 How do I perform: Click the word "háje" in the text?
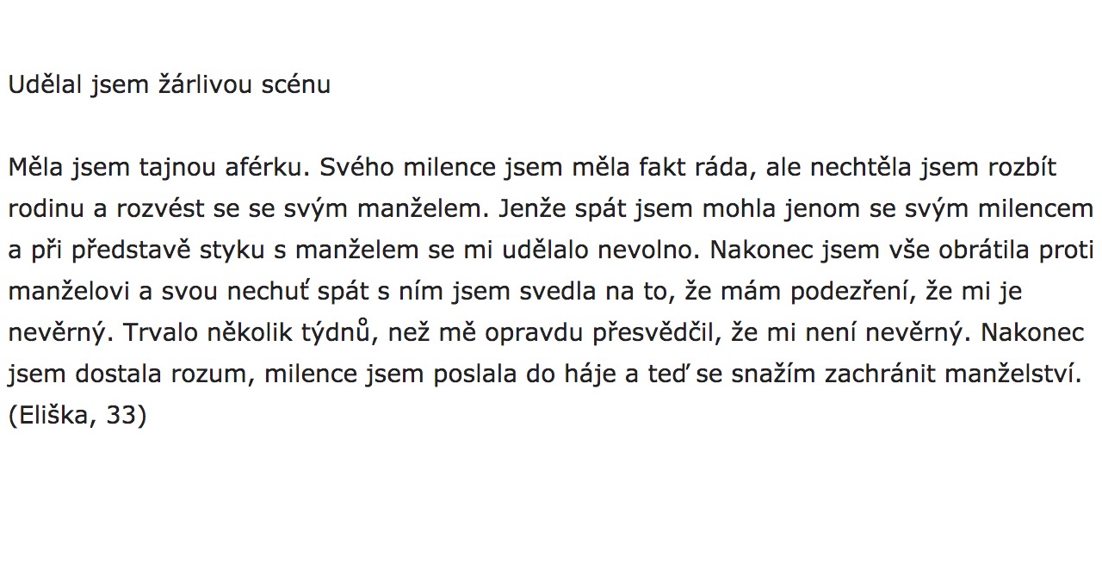[616, 374]
